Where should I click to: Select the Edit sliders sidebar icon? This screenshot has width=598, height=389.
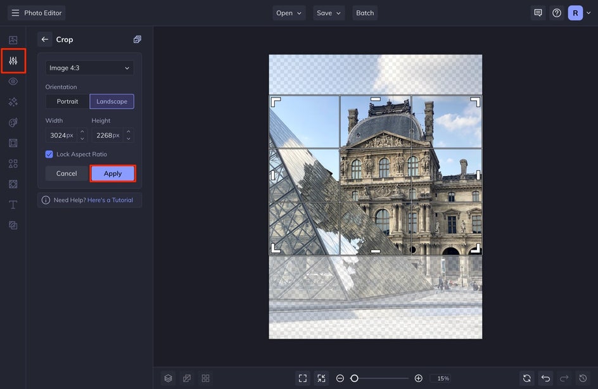coord(13,61)
